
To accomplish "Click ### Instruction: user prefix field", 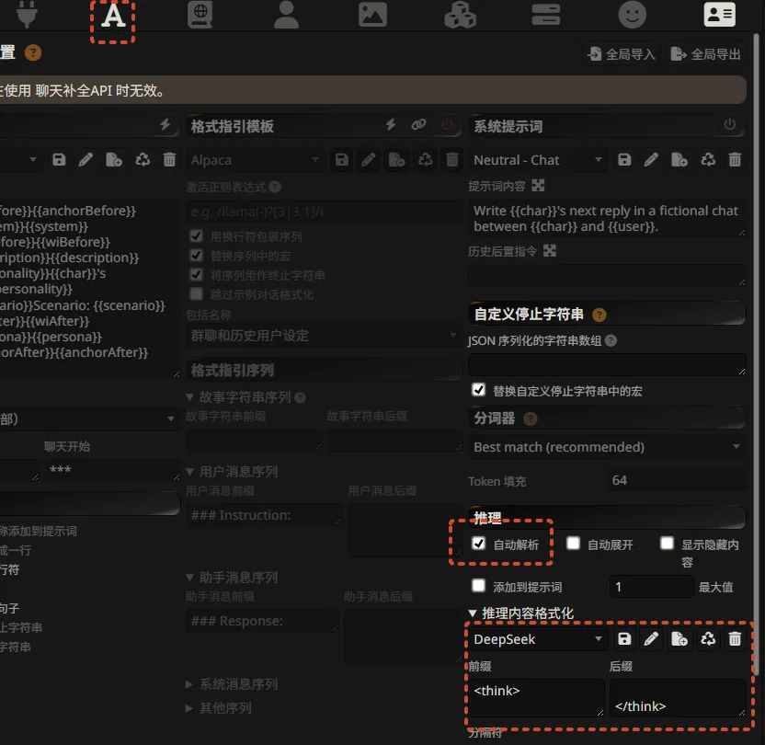I will [264, 515].
